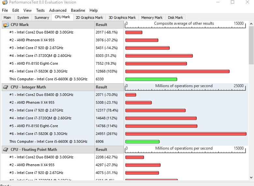Switch to the Disk Mark tab
The height and width of the screenshot is (186, 254).
point(176,18)
